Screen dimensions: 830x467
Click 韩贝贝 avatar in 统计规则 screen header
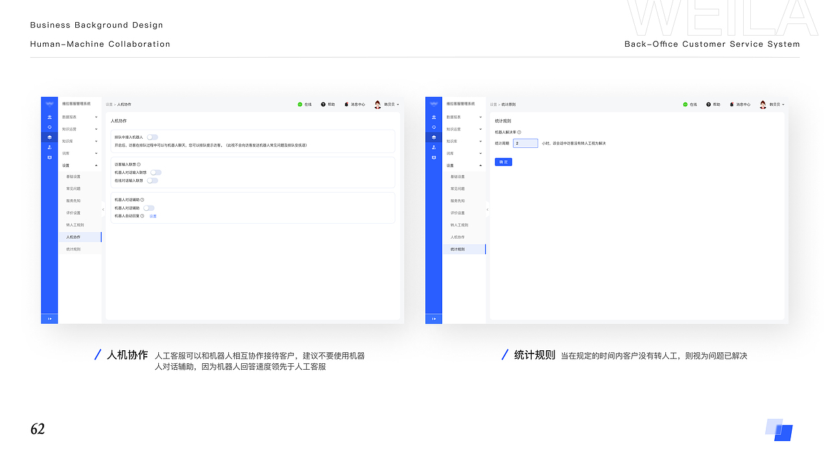coord(763,104)
